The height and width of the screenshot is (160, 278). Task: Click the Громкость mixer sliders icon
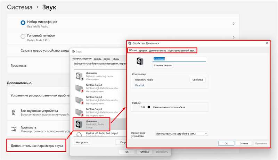click(14, 129)
